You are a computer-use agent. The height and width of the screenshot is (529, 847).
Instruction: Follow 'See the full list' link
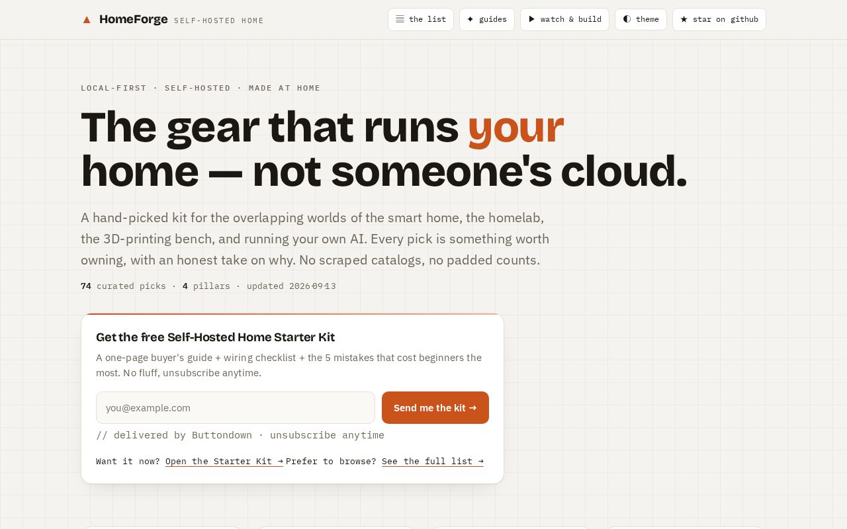pyautogui.click(x=433, y=461)
